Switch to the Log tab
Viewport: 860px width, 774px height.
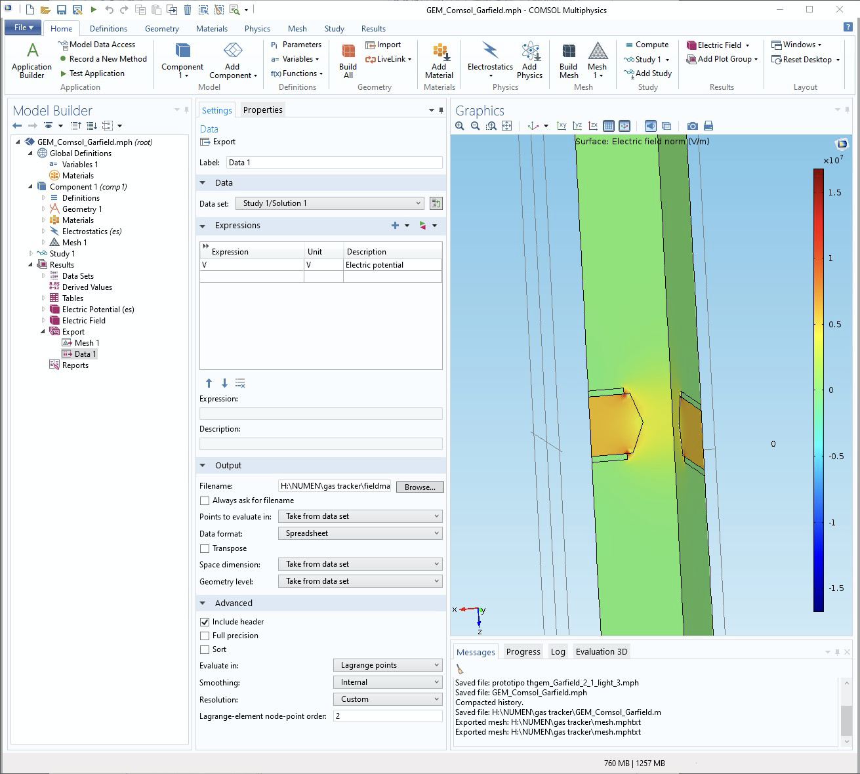(558, 651)
